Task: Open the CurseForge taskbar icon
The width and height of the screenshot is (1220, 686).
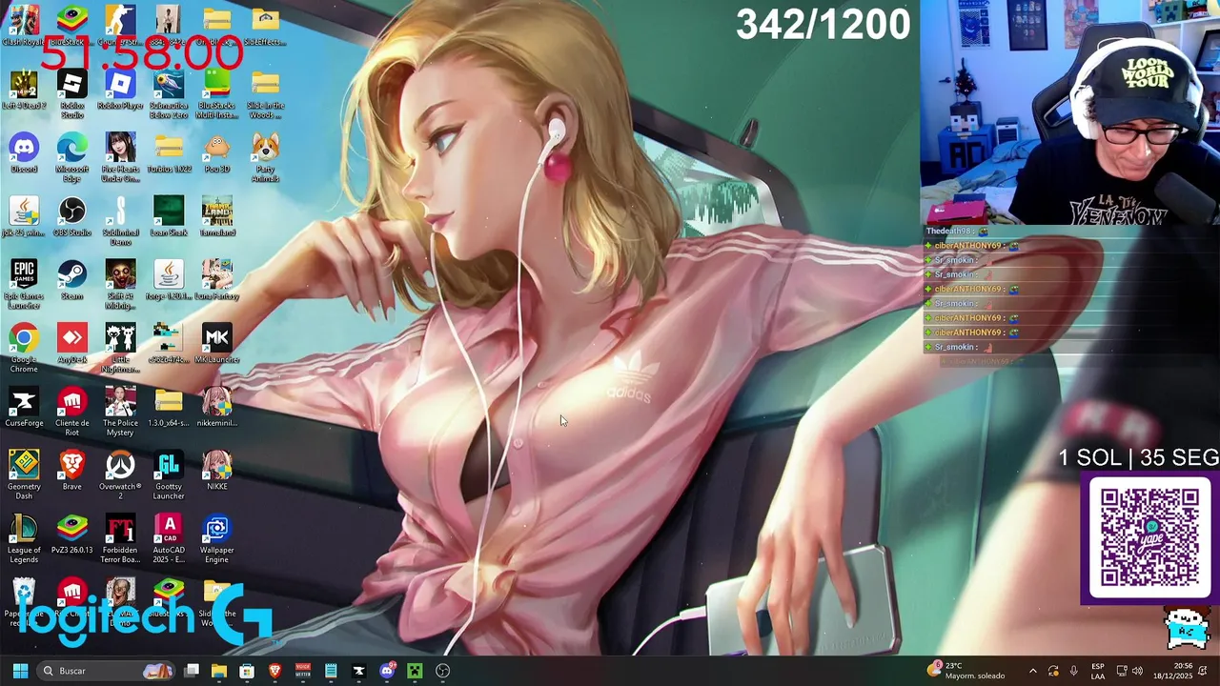Action: pos(358,671)
